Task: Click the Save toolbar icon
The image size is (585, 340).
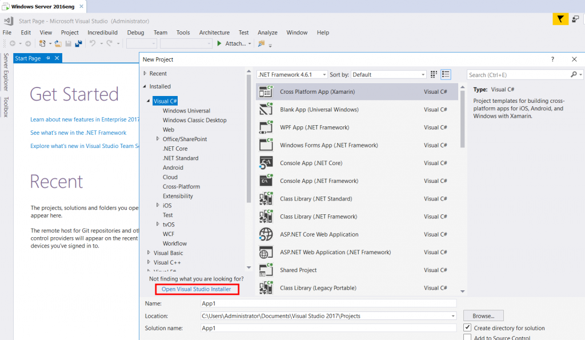Action: click(x=69, y=43)
